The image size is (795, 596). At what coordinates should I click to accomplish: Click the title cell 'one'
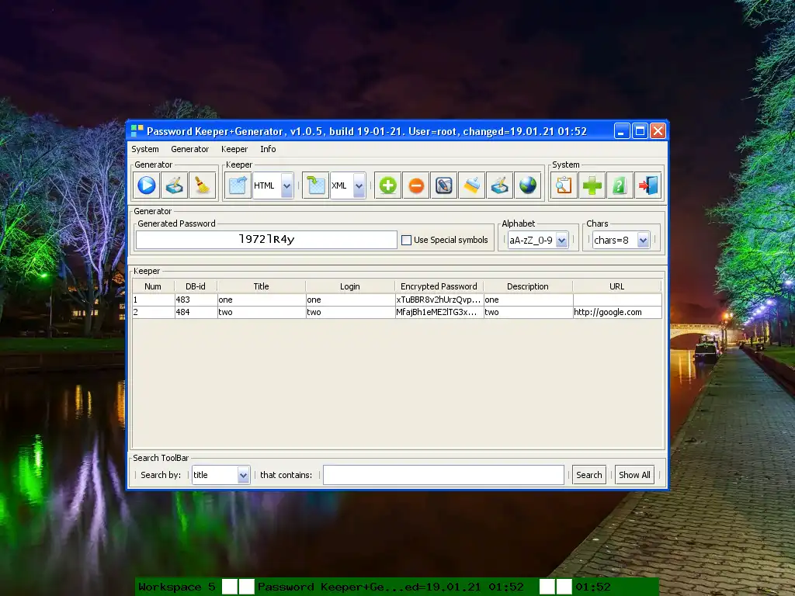click(261, 300)
